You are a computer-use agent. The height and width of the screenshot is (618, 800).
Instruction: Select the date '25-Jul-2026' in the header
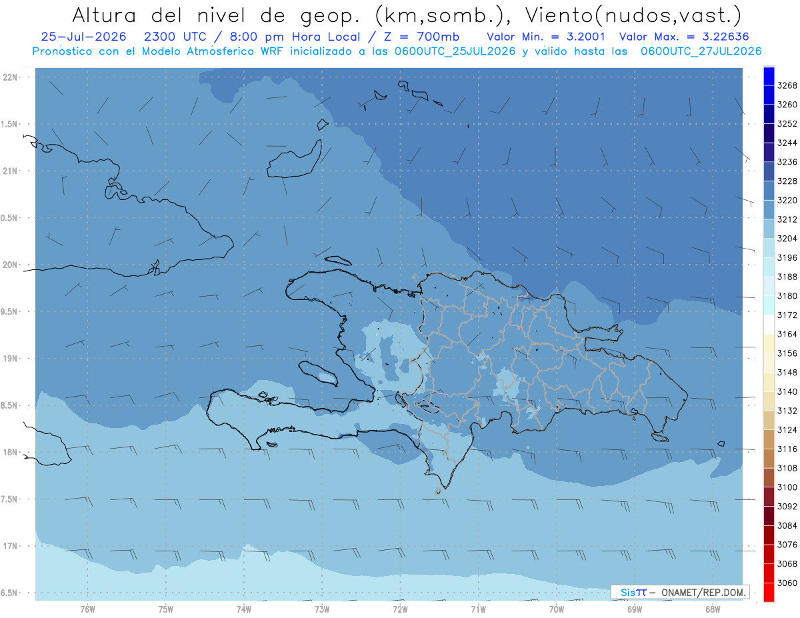(84, 37)
